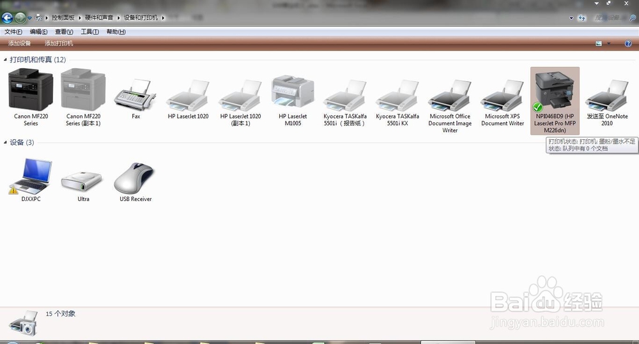Select the HP LaserJet 1020 printer icon
This screenshot has height=344, width=639.
[x=188, y=95]
